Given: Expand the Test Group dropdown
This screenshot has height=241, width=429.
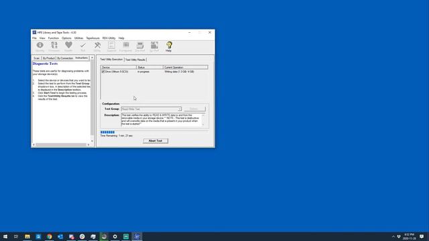Looking at the screenshot, I should click(180, 109).
